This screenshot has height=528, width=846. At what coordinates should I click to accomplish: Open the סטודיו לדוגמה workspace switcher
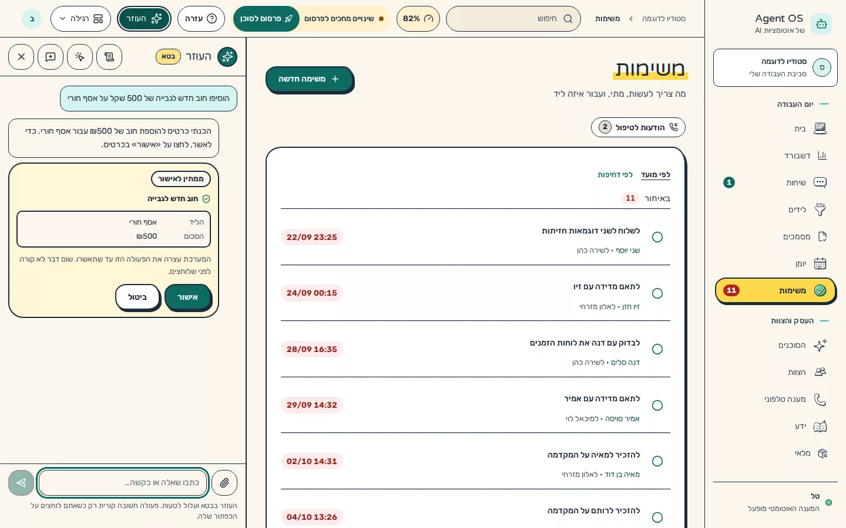775,67
